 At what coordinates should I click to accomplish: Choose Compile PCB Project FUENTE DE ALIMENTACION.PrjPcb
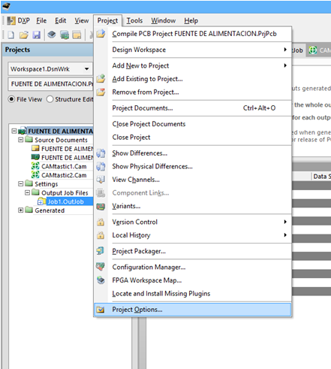[193, 34]
